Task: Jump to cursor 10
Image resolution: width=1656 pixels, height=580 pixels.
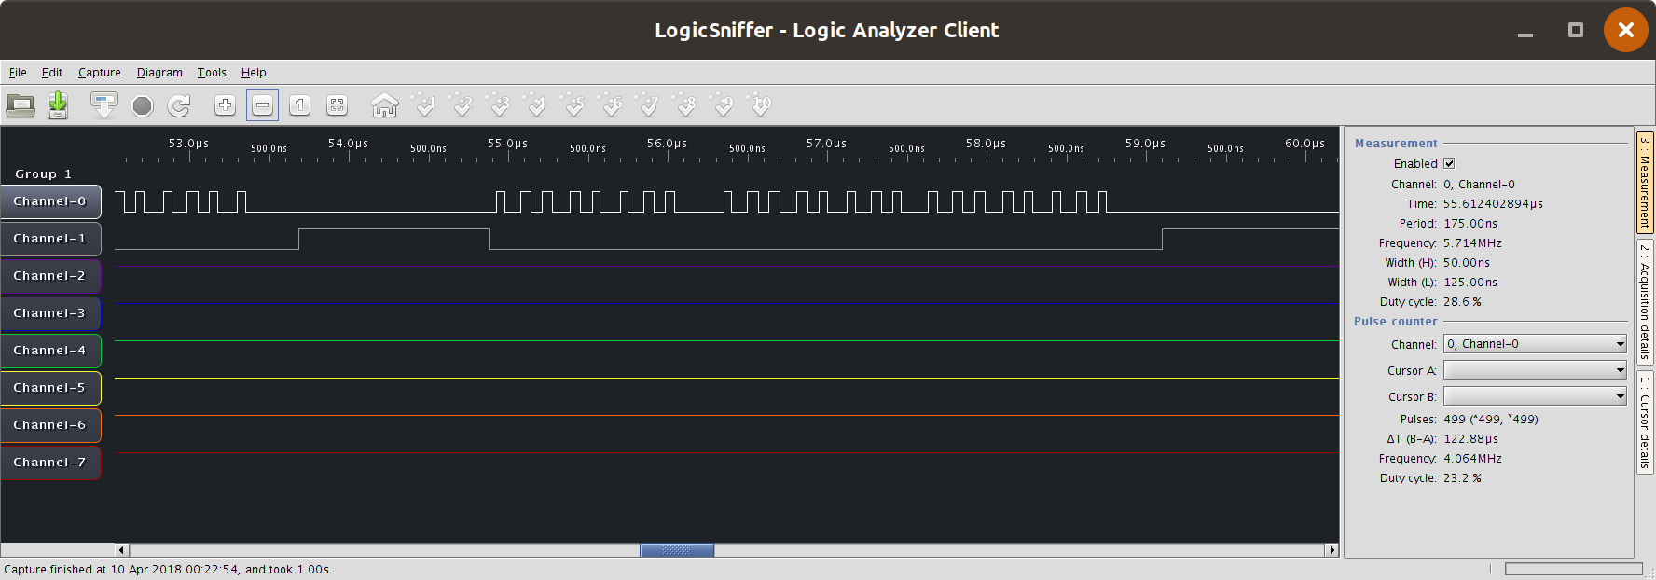Action: coord(761,105)
